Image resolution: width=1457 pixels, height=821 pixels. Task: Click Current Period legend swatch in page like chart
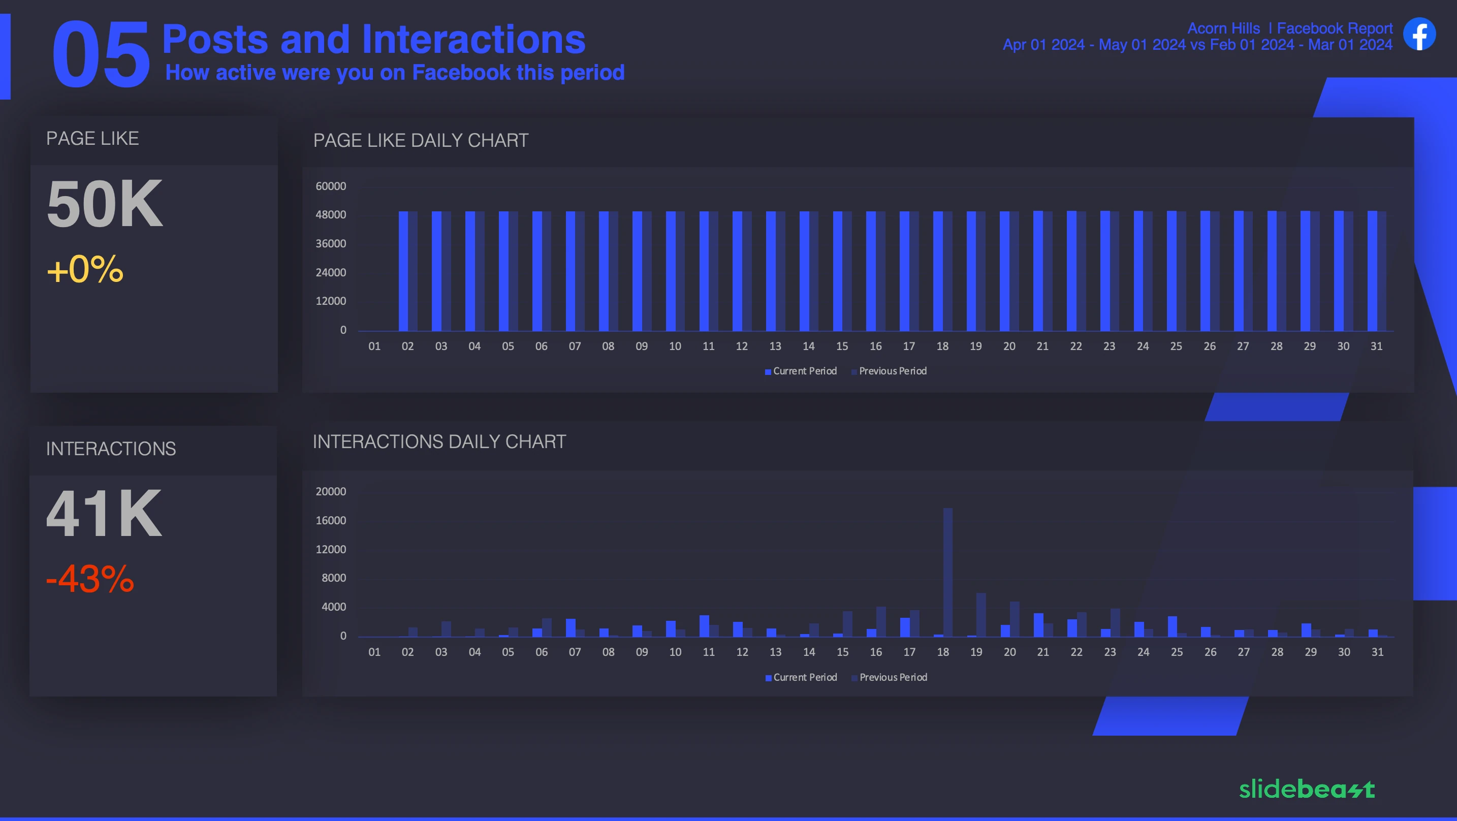coord(768,372)
